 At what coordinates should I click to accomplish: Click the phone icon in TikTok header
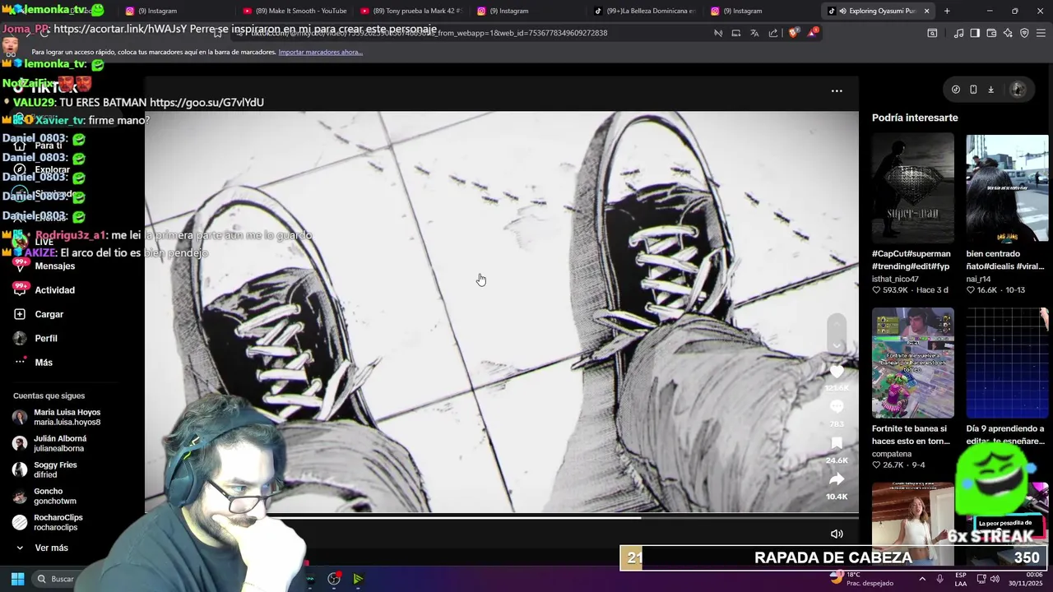[973, 90]
